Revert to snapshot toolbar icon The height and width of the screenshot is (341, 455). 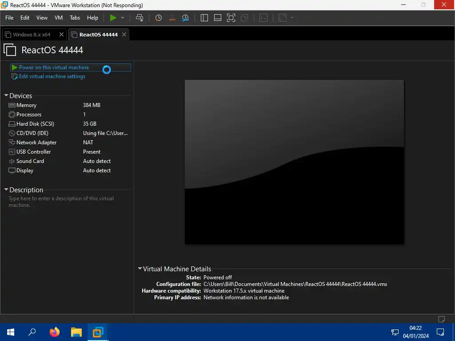pyautogui.click(x=172, y=18)
